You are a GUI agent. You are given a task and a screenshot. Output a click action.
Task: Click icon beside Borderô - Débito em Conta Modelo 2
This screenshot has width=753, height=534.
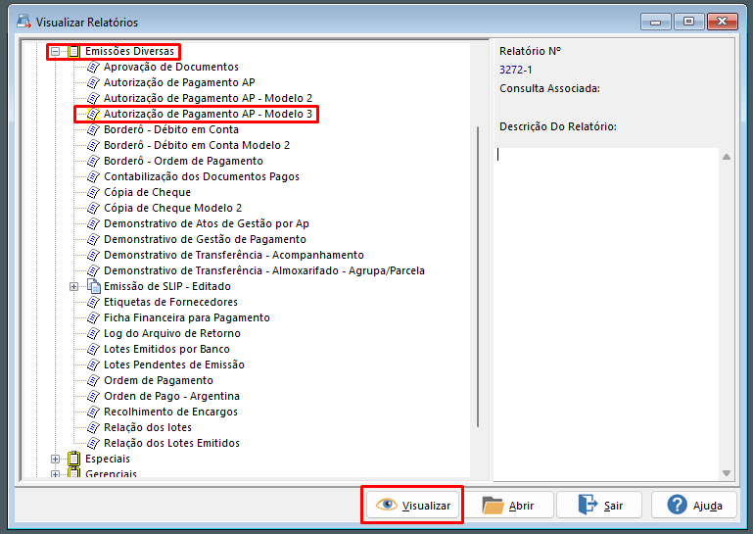pos(93,146)
